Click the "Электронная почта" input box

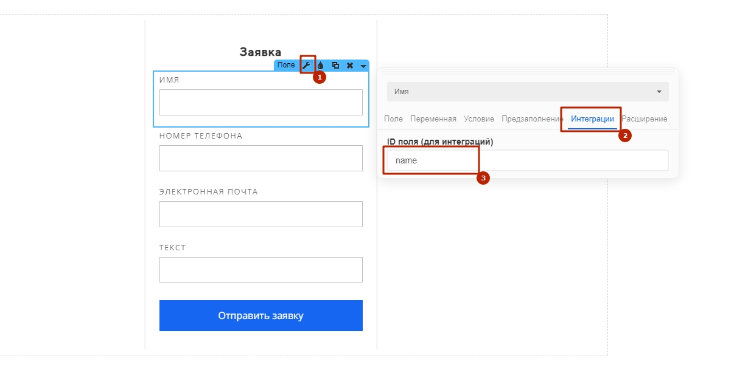pos(260,214)
